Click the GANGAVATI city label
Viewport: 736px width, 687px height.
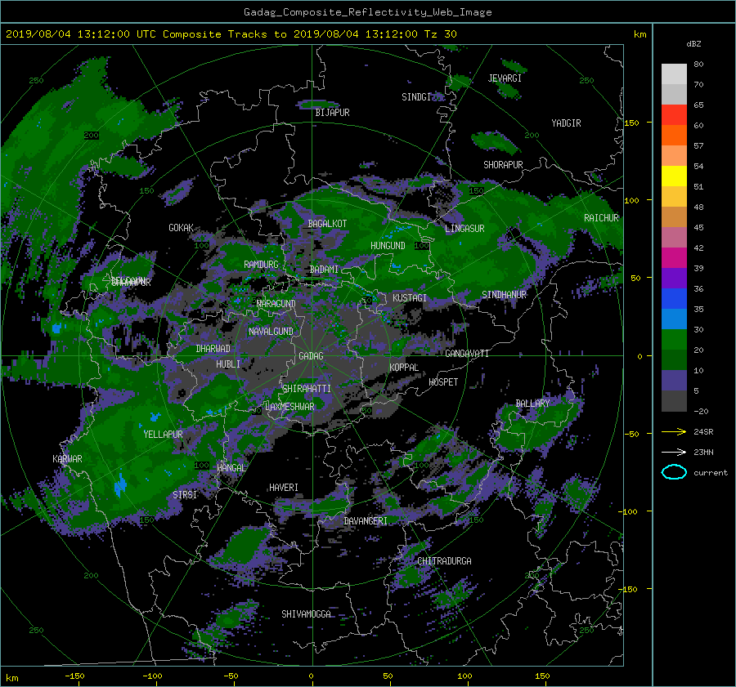(467, 353)
